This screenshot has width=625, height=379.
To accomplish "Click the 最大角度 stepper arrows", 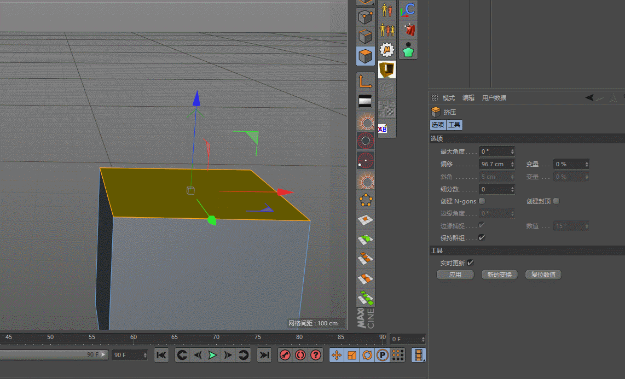I will 512,151.
